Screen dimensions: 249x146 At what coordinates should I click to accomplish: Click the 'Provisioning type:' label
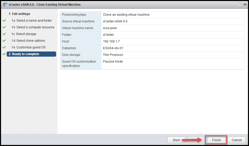(74, 15)
